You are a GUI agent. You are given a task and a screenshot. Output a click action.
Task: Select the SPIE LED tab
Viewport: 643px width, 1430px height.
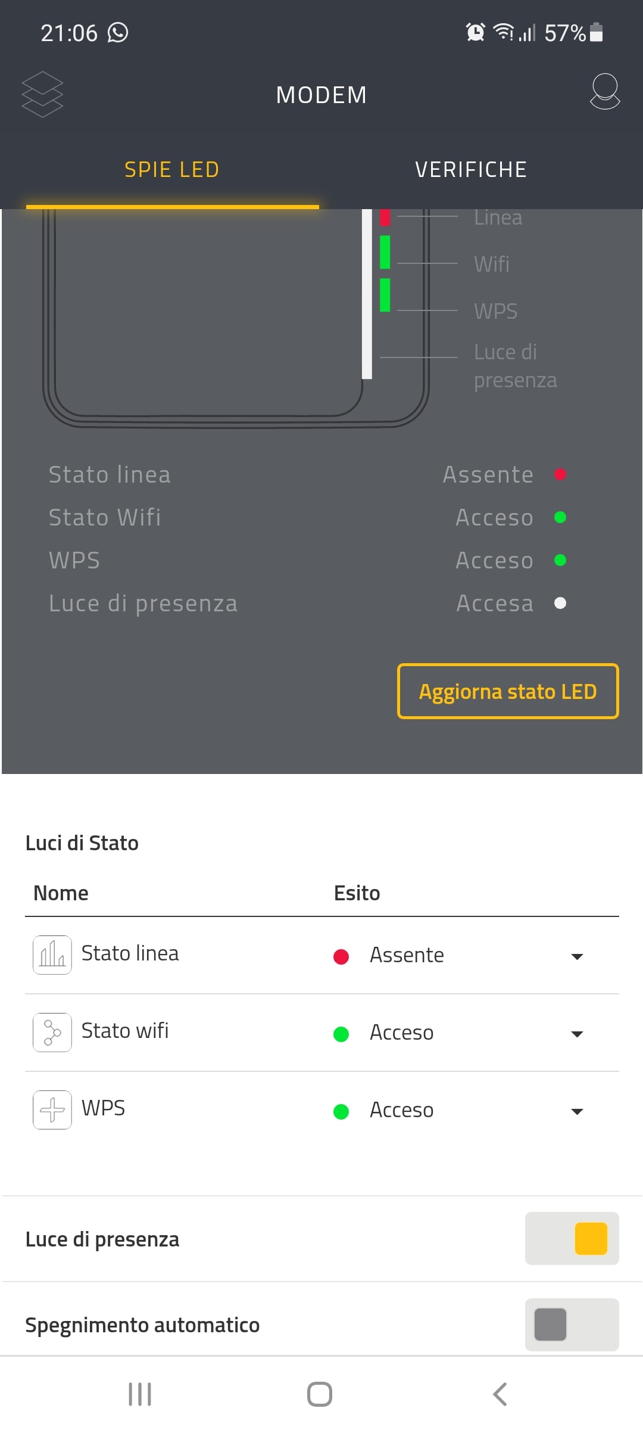click(x=172, y=170)
